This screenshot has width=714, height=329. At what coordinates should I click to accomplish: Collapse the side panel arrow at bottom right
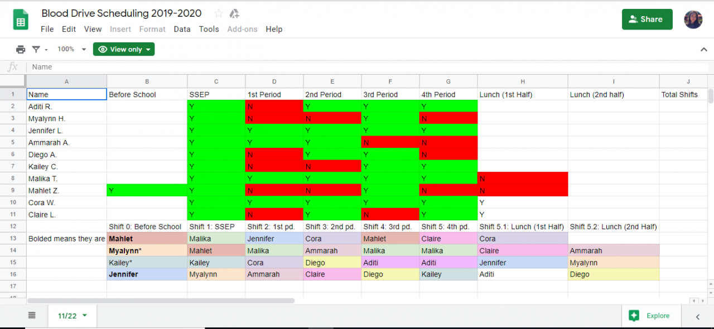(697, 316)
